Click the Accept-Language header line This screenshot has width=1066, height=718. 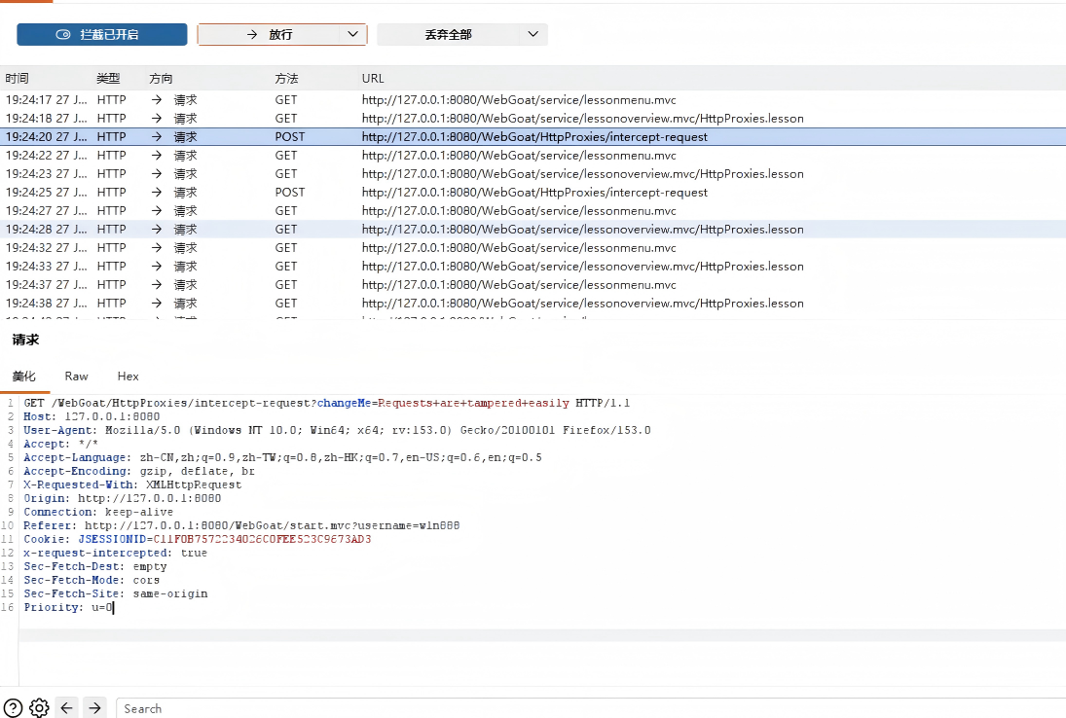(x=283, y=457)
